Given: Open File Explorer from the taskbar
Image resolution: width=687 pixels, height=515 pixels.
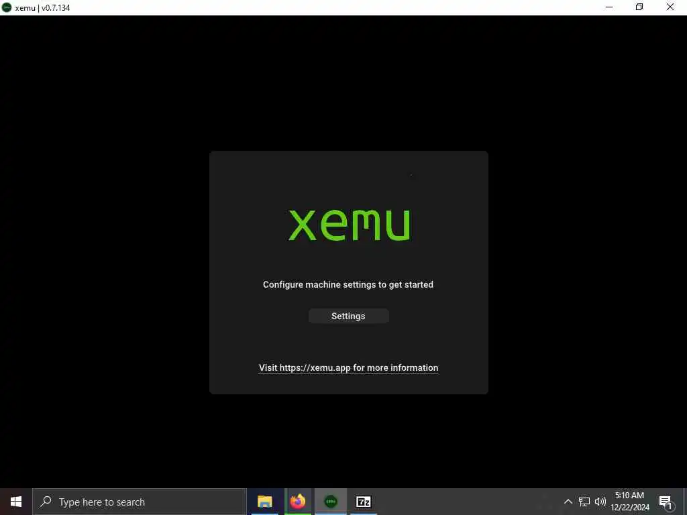Looking at the screenshot, I should pos(264,502).
